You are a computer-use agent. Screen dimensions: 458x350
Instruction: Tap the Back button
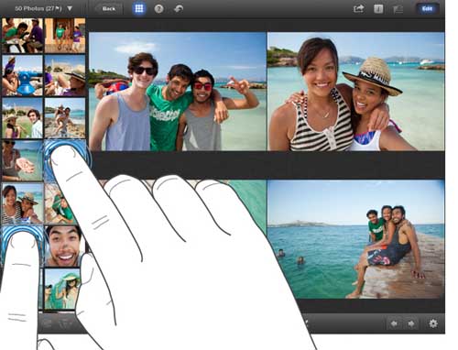tap(109, 9)
